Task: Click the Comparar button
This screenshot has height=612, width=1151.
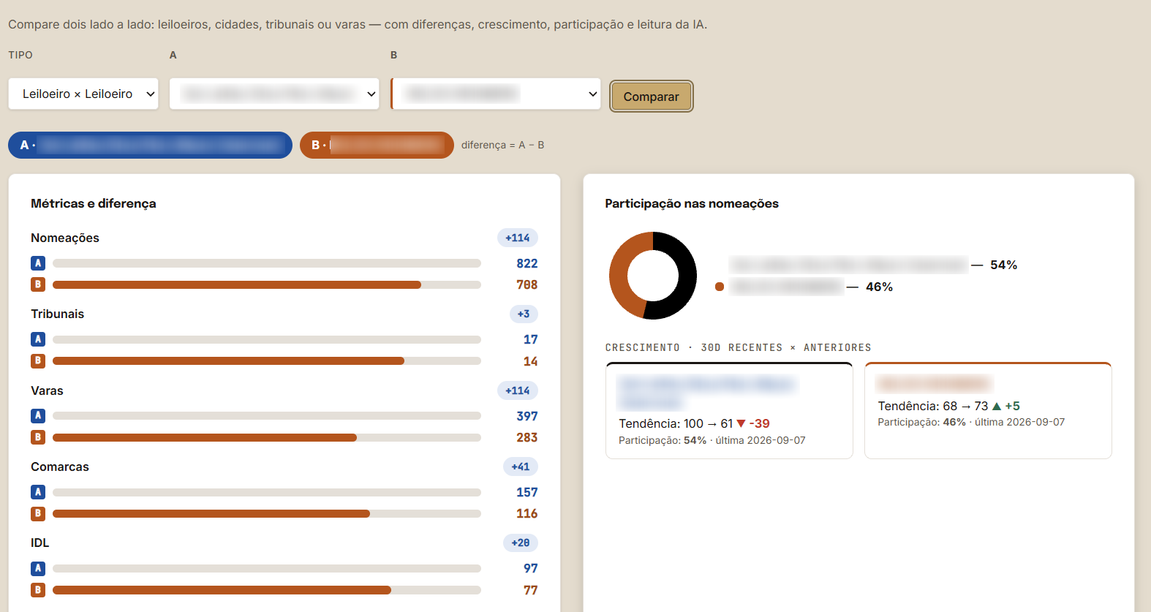Action: (651, 97)
